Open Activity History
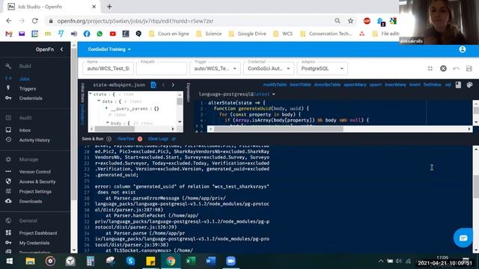 [x=34, y=140]
